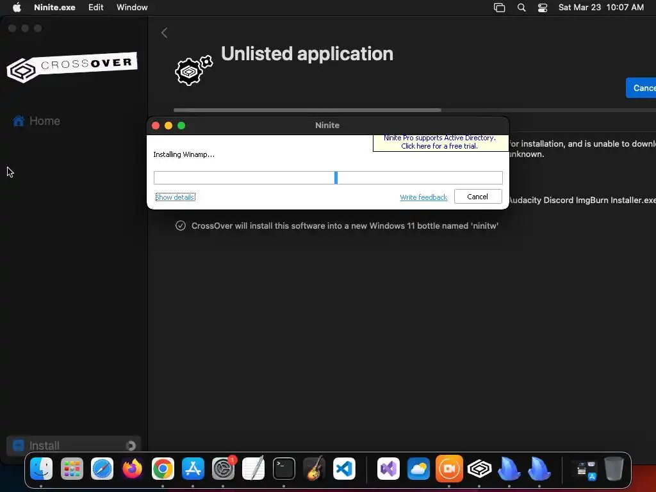This screenshot has width=656, height=492.
Task: Open Stage Manager icon in menu bar
Action: coord(499,8)
